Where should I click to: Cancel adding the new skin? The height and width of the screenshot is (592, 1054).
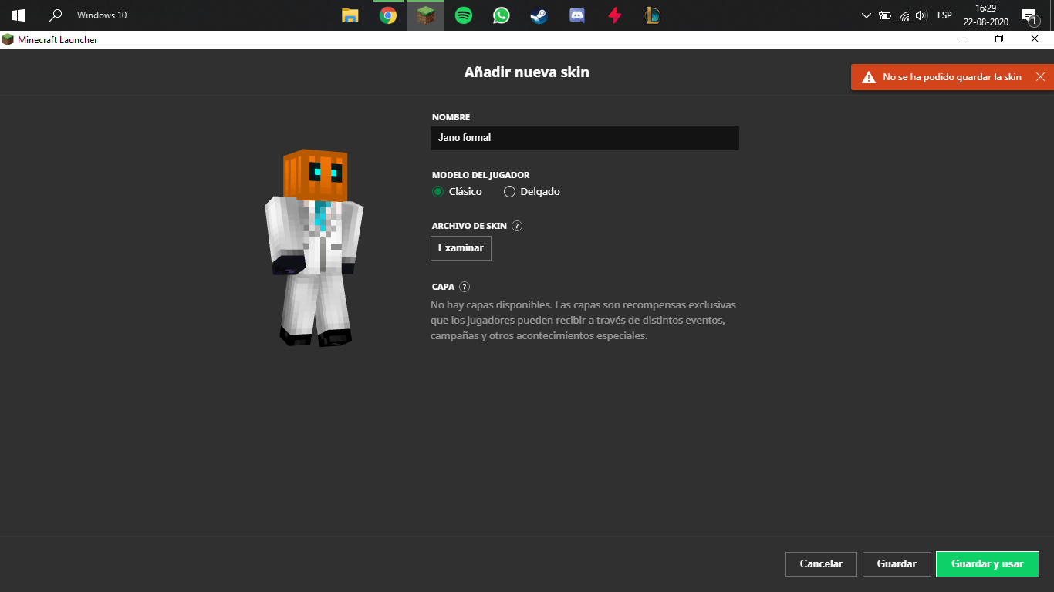coord(821,564)
